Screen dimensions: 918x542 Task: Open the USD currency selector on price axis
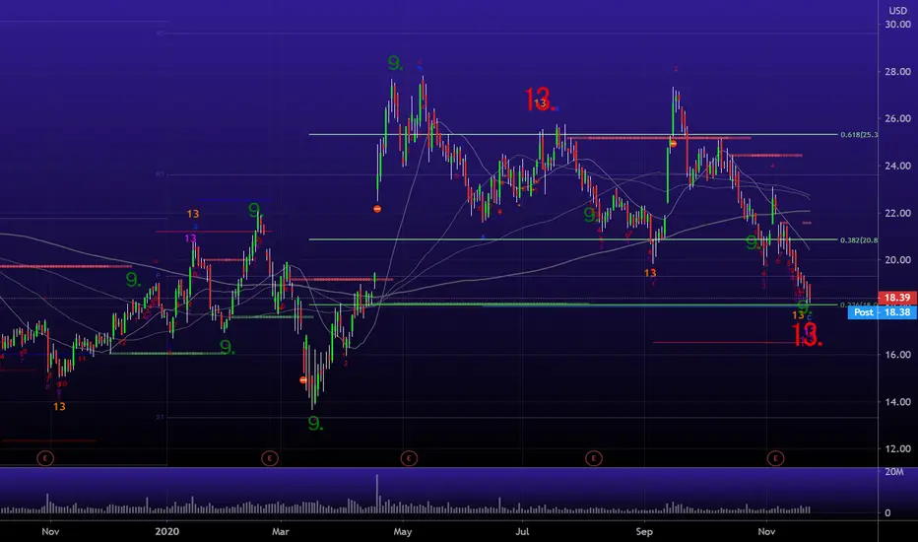[x=897, y=11]
